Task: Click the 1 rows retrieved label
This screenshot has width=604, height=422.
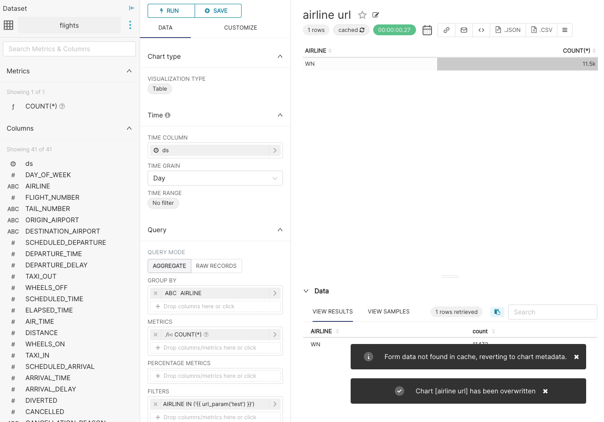Action: [456, 312]
